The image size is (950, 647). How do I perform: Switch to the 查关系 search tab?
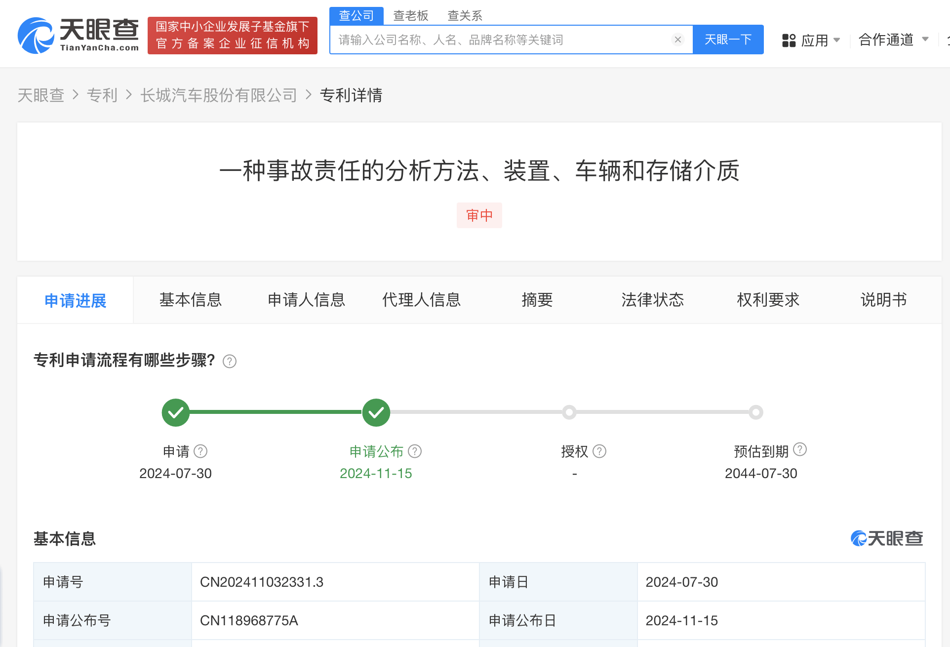(x=464, y=16)
